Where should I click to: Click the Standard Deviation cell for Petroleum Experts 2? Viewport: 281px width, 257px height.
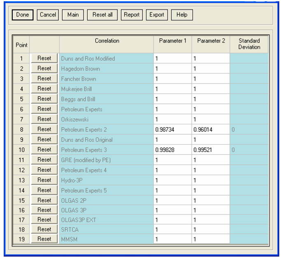[x=249, y=129]
